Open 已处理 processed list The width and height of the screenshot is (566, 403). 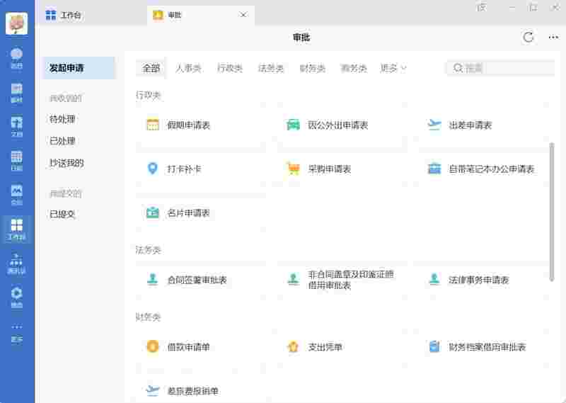[x=62, y=141]
